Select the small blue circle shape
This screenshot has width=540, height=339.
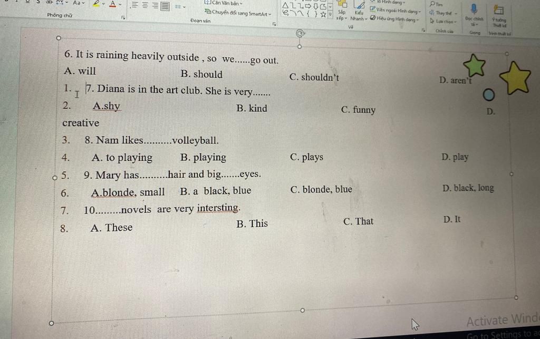(488, 95)
